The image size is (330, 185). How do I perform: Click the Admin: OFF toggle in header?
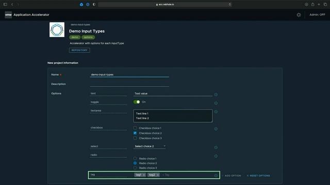click(317, 15)
